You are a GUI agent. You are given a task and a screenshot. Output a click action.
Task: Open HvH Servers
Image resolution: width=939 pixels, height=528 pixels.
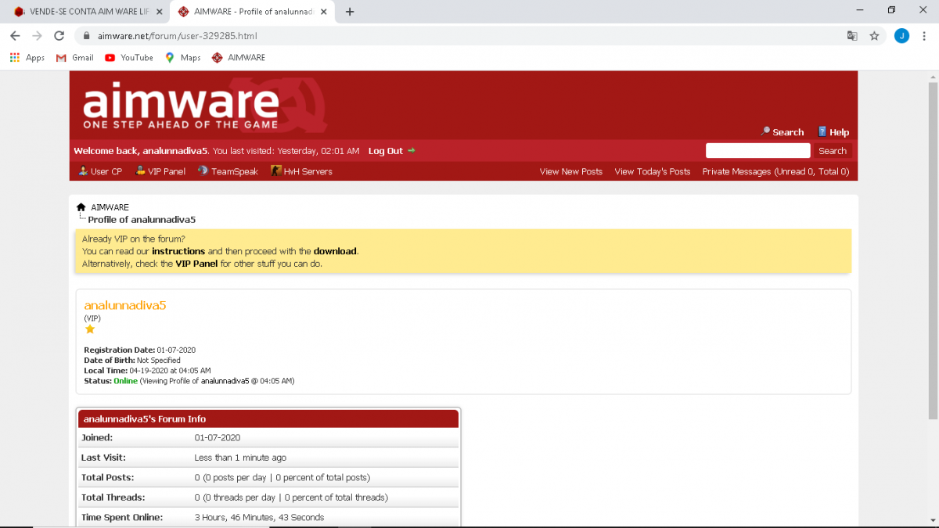coord(301,171)
